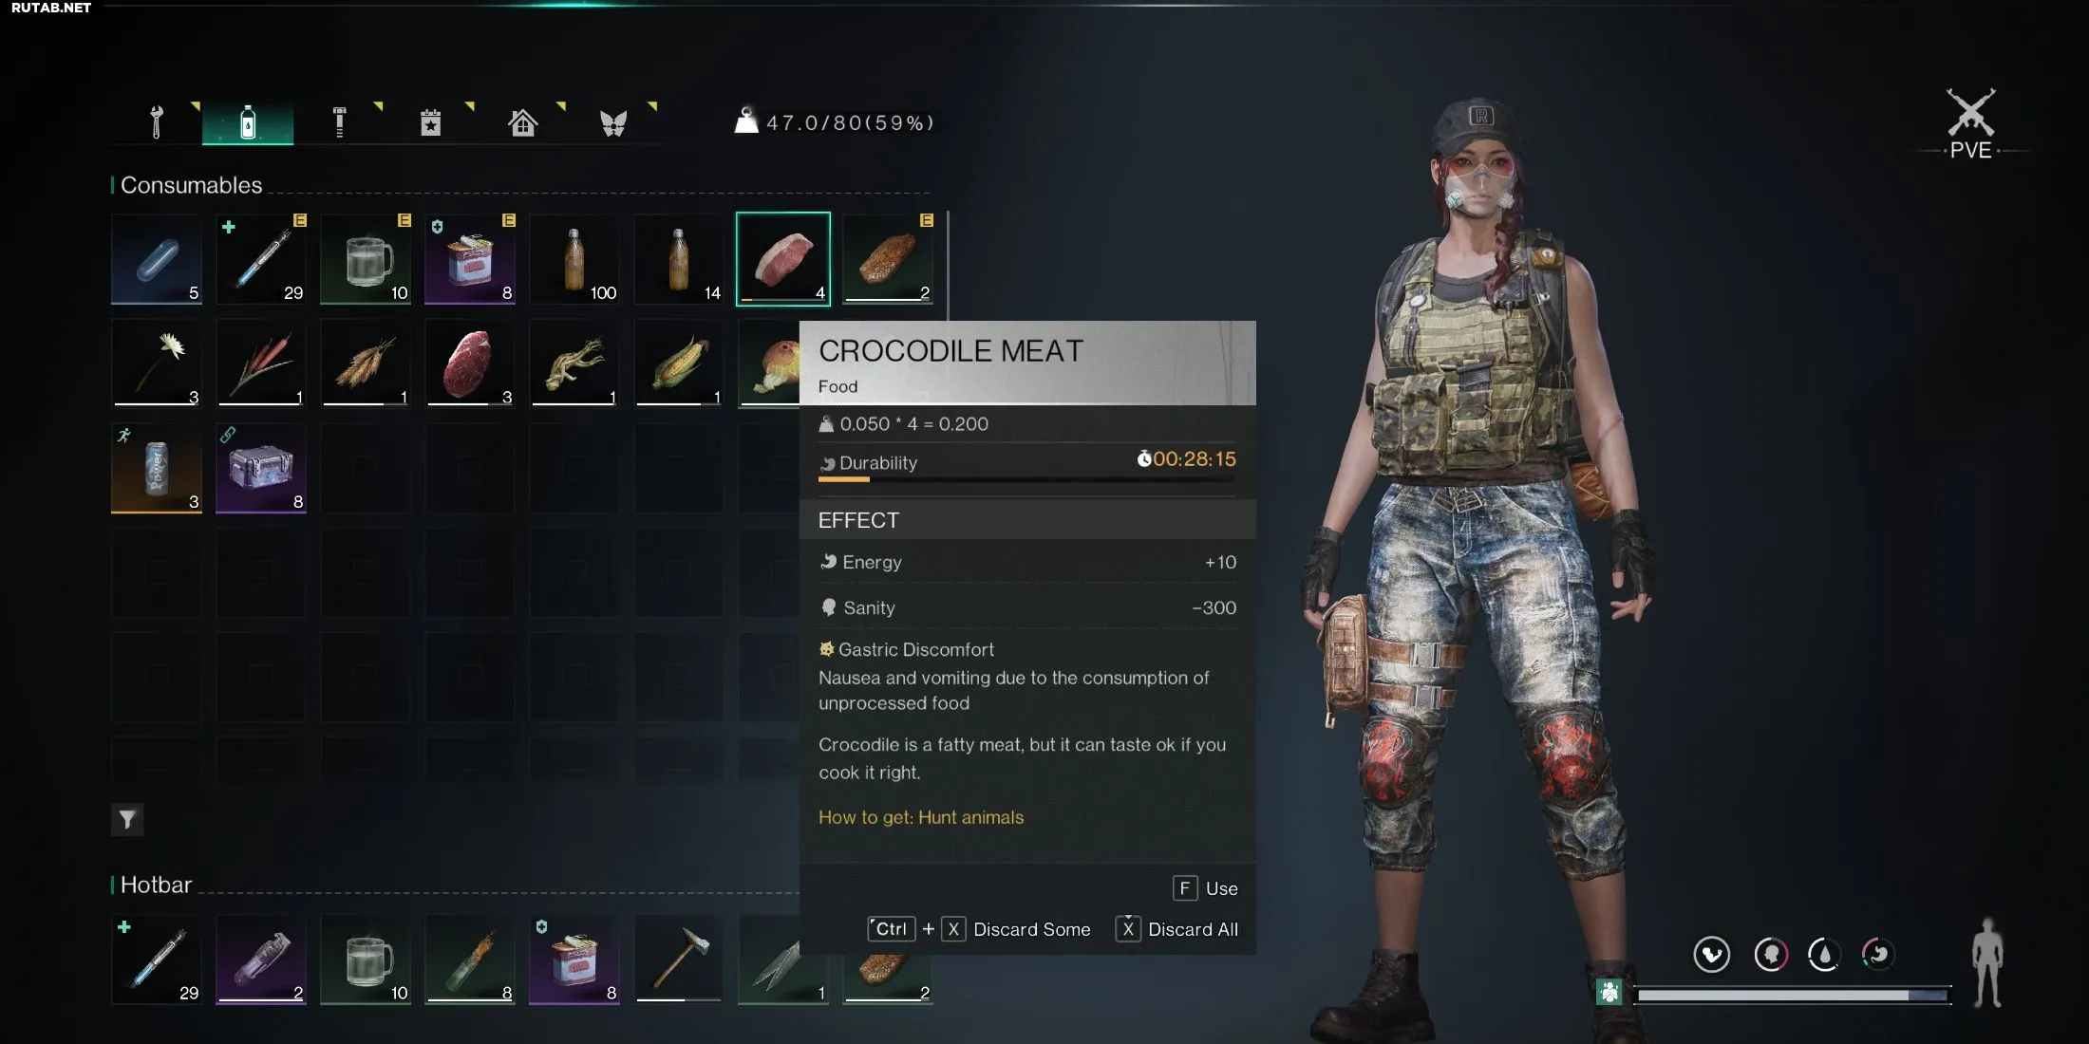Toggle the PVE crossed rifles mode icon
The height and width of the screenshot is (1044, 2089).
tap(1971, 123)
